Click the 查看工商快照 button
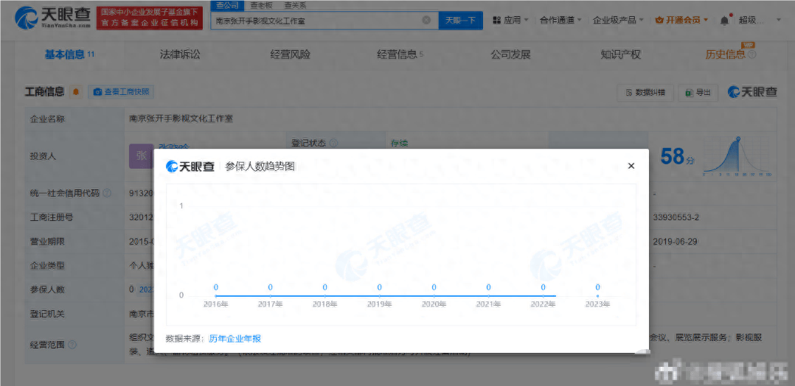This screenshot has width=795, height=386. (121, 91)
